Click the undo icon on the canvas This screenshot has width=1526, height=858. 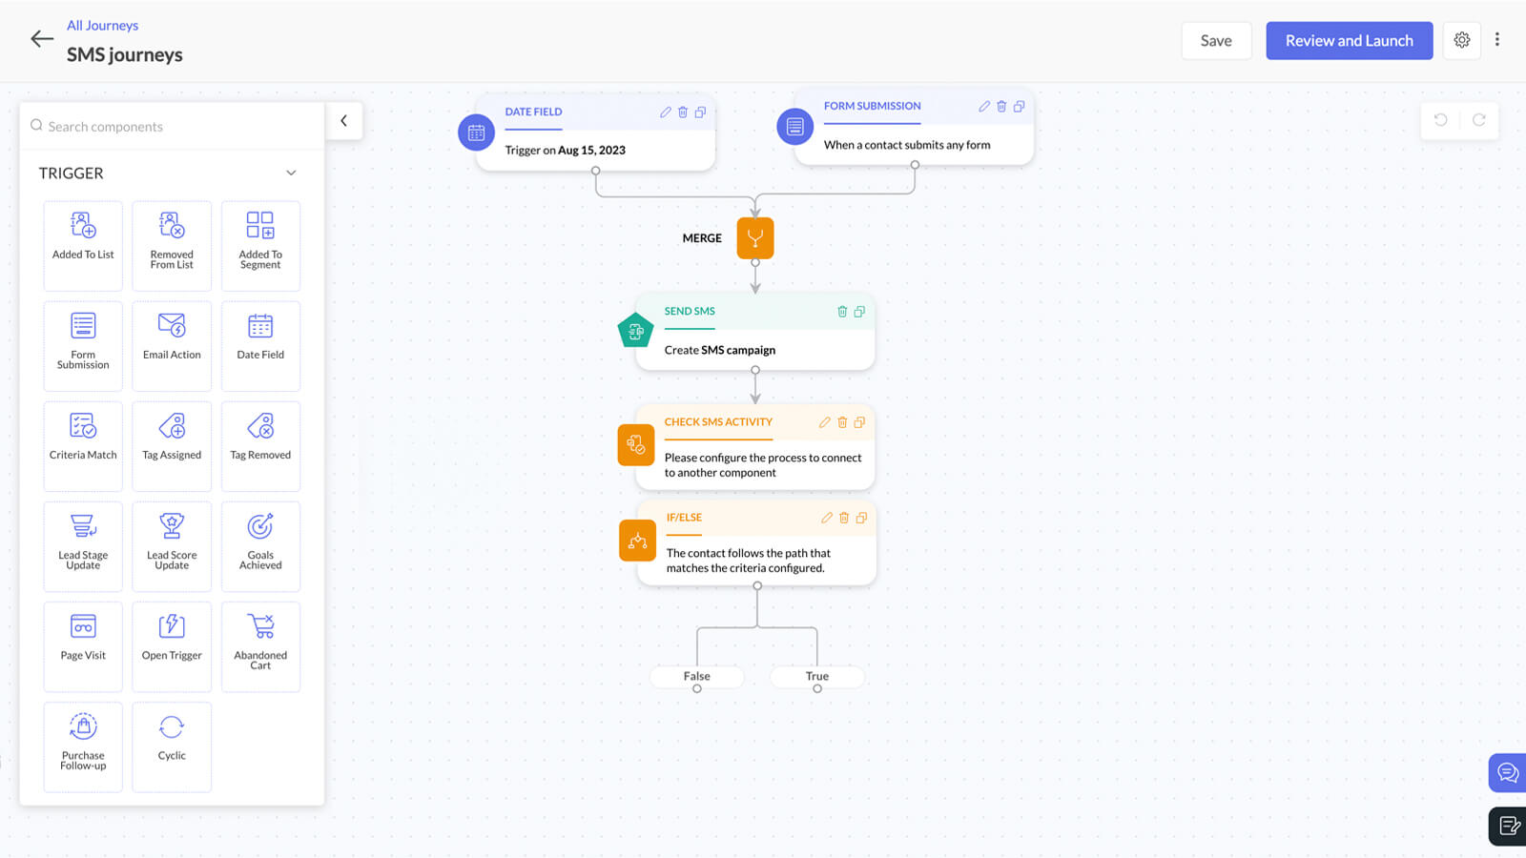(x=1441, y=120)
